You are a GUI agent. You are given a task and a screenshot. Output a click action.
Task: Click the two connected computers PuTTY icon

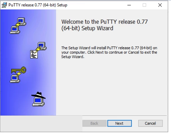pos(18,26)
